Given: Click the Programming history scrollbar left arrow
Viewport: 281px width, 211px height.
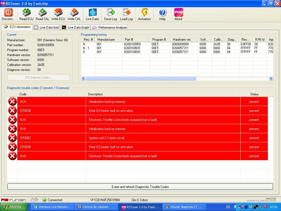Looking at the screenshot, I should pyautogui.click(x=83, y=78).
